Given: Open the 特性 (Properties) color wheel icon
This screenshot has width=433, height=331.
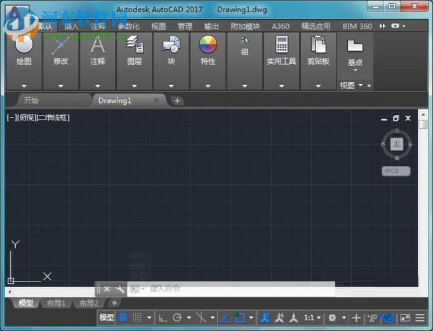Looking at the screenshot, I should pyautogui.click(x=208, y=44).
